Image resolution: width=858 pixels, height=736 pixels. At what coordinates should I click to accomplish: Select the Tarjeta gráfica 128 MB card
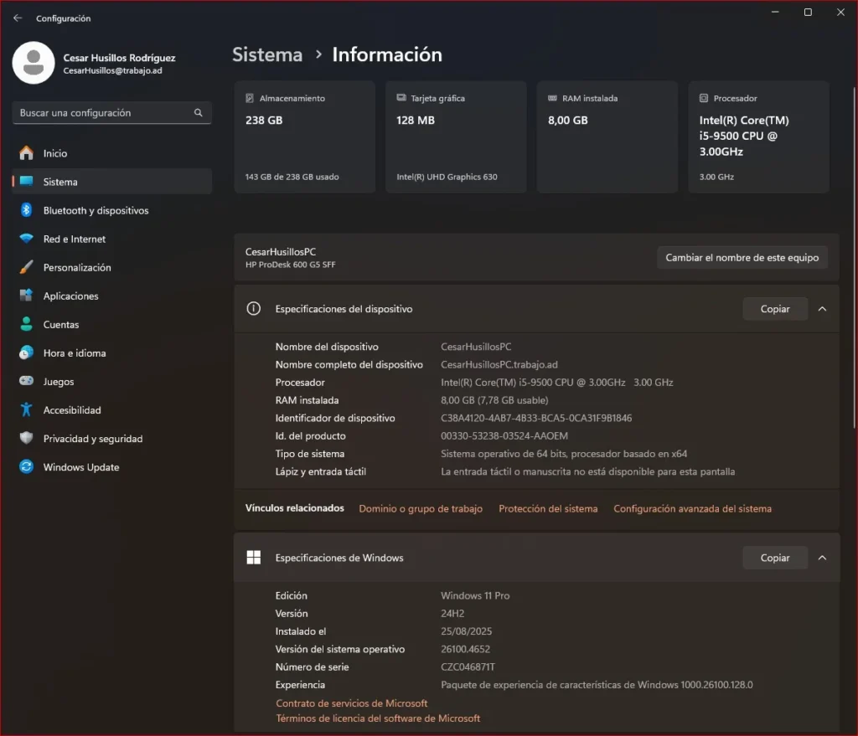tap(456, 136)
